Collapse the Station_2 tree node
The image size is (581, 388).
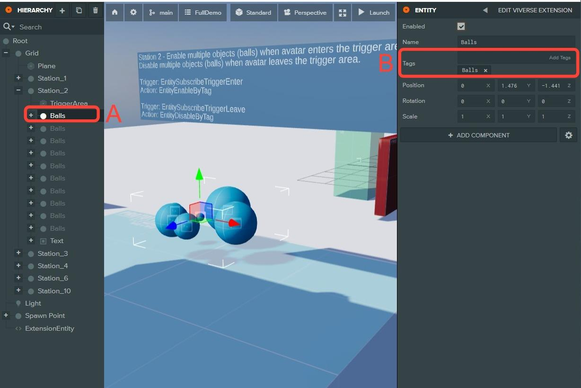click(x=18, y=90)
